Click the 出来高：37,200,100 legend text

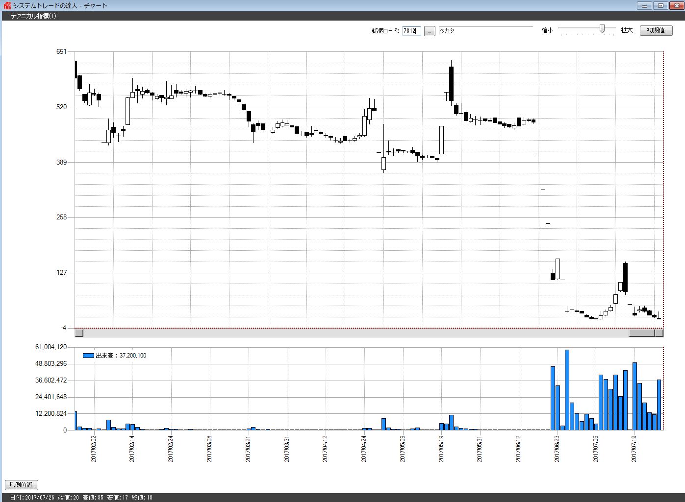(121, 356)
